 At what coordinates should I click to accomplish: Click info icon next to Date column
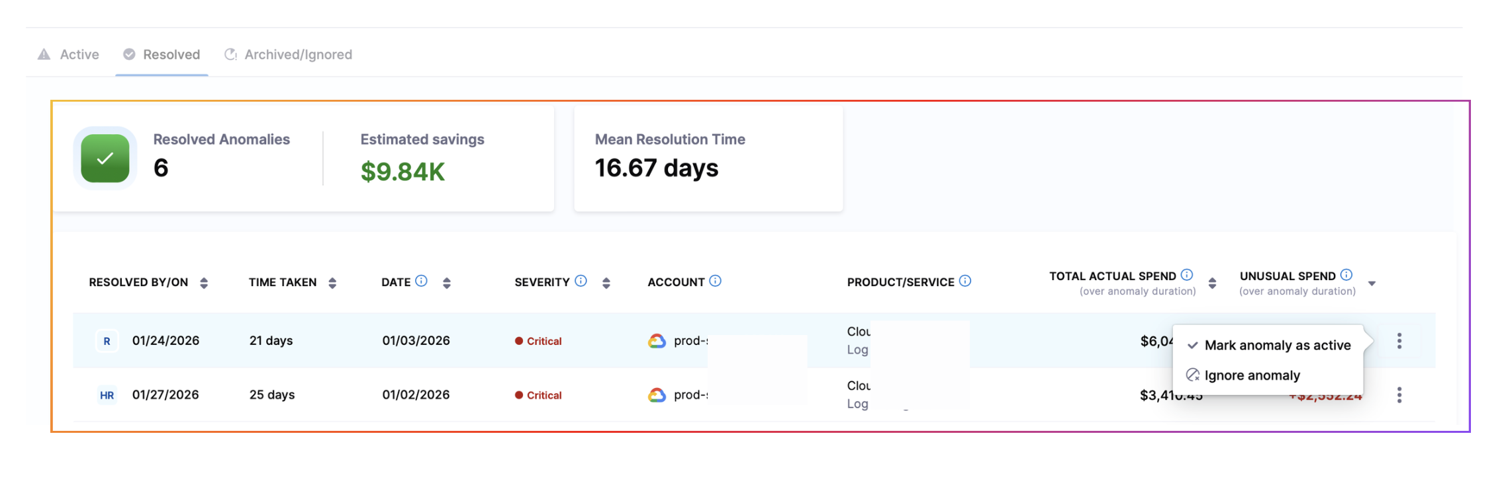click(421, 281)
